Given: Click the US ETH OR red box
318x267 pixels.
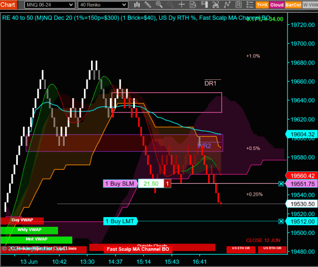Looking at the screenshot, I should 241,249.
